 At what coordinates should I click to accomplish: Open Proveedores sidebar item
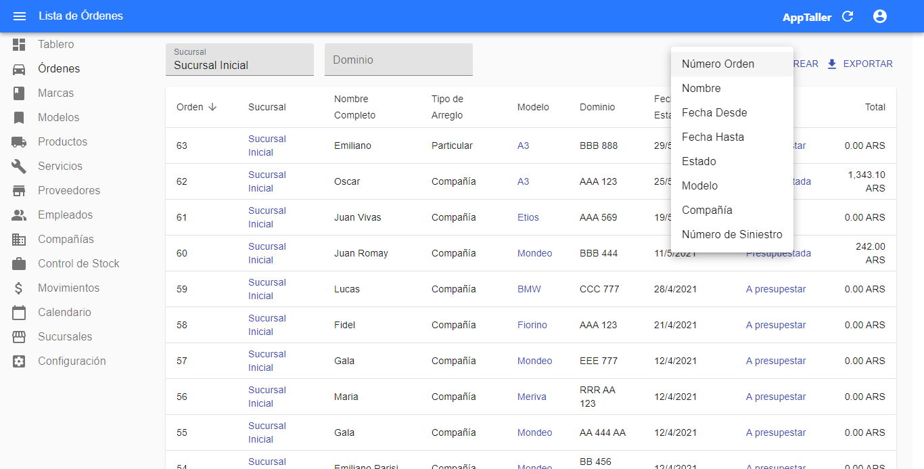[69, 191]
